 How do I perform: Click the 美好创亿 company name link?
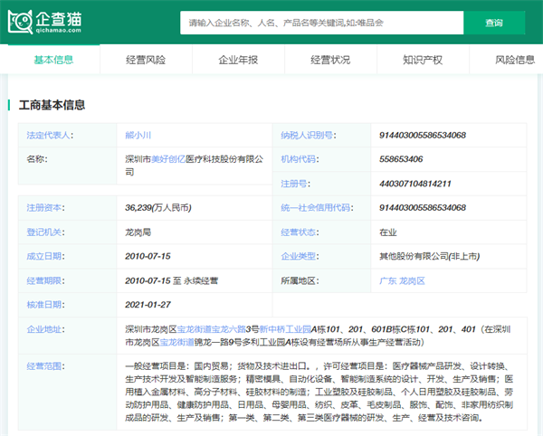click(x=168, y=159)
